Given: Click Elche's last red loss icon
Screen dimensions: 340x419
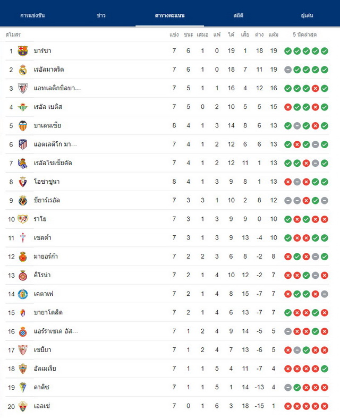Looking at the screenshot, I should click(325, 406).
